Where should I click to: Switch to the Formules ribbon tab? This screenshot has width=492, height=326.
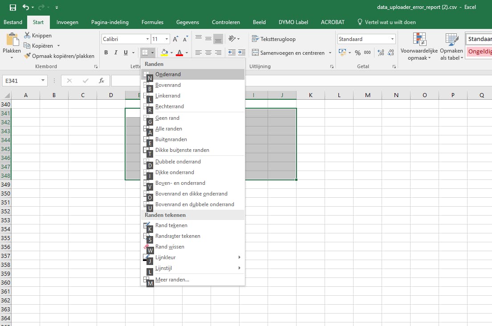(152, 22)
